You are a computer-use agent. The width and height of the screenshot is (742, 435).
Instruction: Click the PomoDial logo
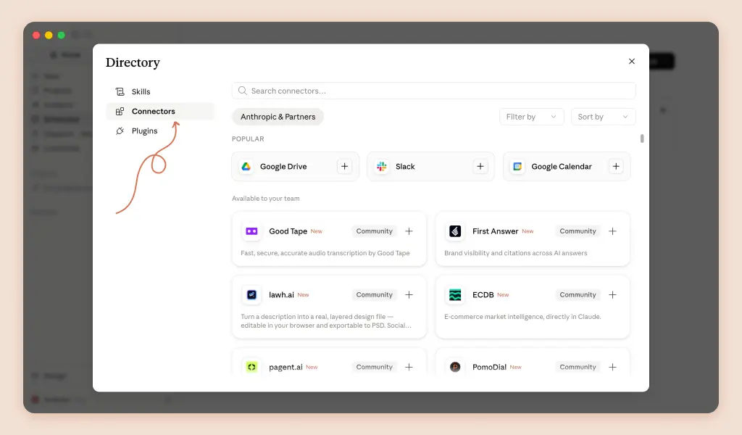coord(455,367)
